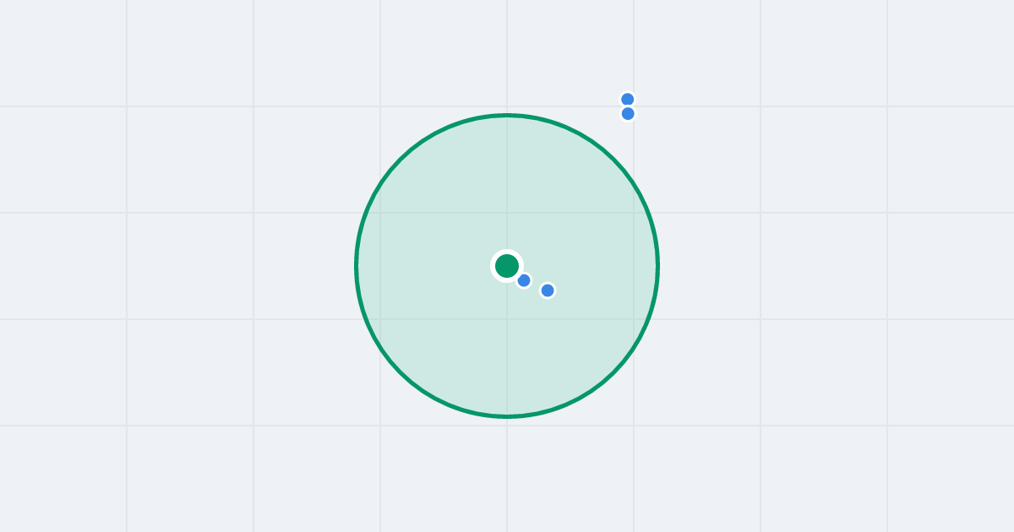Click the blue dot touching the green center marker
The width and height of the screenshot is (1014, 532).
pos(524,280)
